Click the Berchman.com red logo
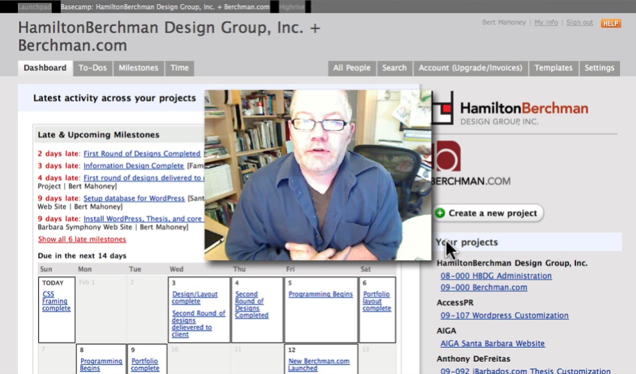This screenshot has height=374, width=636. pyautogui.click(x=470, y=164)
